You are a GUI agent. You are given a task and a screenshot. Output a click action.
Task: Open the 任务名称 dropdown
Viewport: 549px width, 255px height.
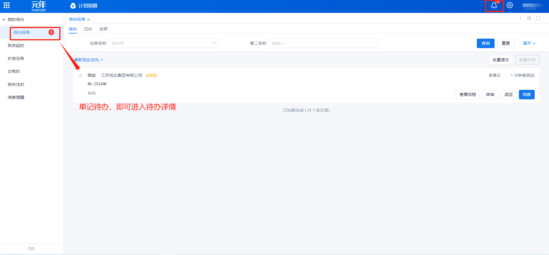163,43
